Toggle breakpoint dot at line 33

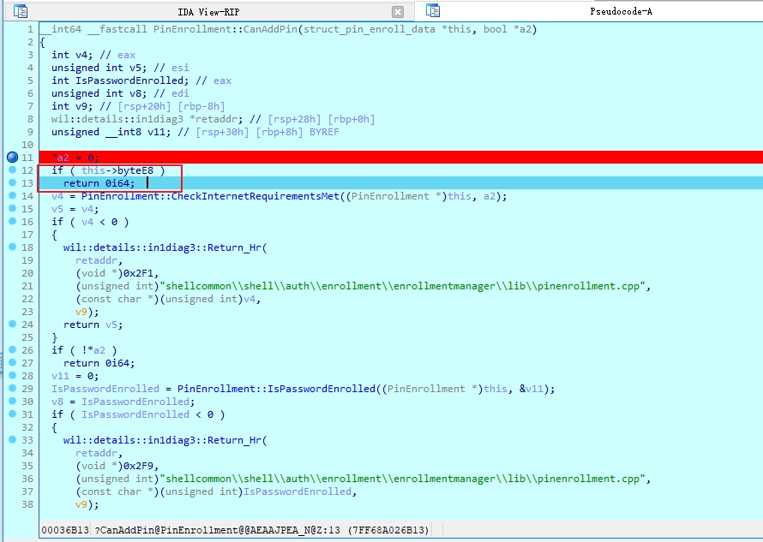[12, 439]
